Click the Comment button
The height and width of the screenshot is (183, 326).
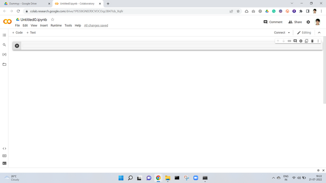(273, 22)
